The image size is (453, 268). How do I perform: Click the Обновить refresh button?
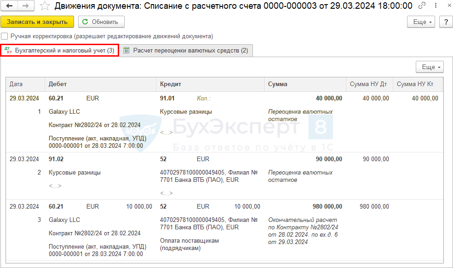(101, 22)
